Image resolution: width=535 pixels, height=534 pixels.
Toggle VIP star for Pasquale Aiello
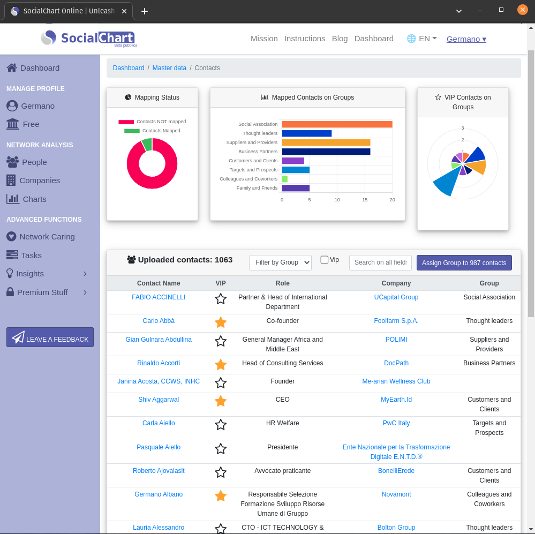pos(221,449)
